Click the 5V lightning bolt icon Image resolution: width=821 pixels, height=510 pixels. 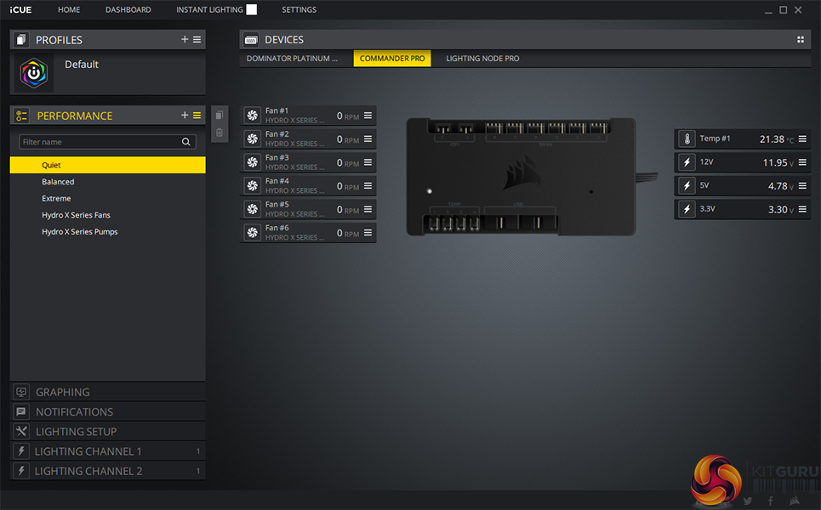click(x=687, y=185)
